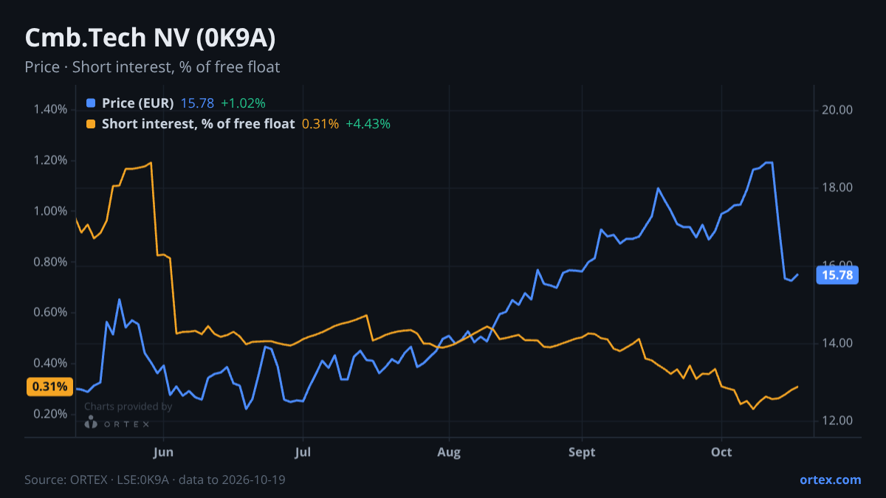Image resolution: width=886 pixels, height=498 pixels.
Task: Click the Sept label on the time axis
Action: click(583, 452)
